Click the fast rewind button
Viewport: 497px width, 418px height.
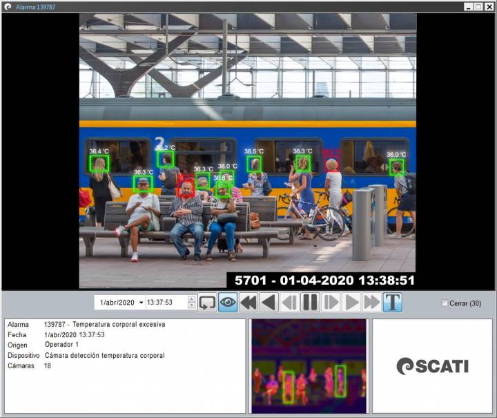(x=248, y=302)
